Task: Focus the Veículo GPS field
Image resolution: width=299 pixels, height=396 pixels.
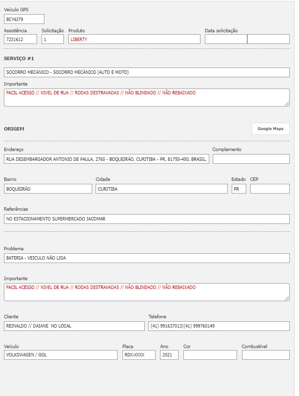Action: tap(24, 19)
